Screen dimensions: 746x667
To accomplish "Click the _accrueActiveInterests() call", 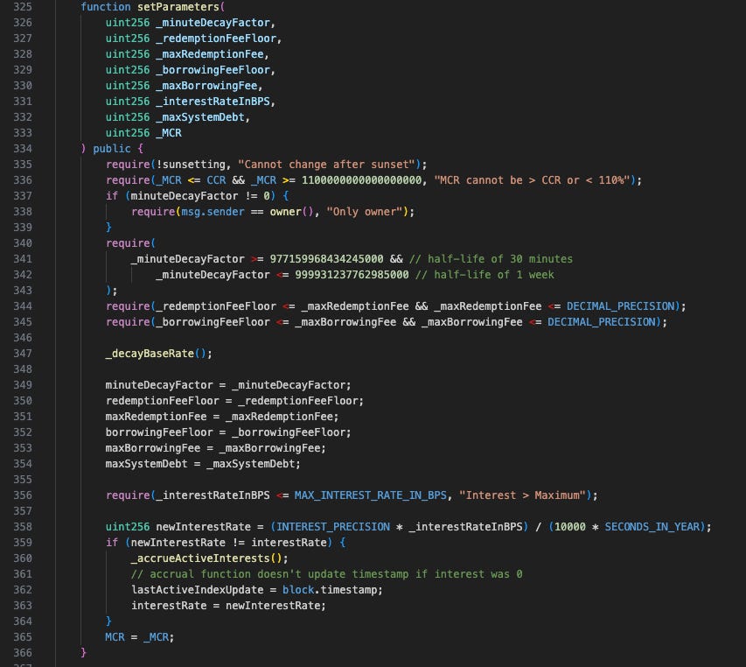I will click(x=209, y=558).
